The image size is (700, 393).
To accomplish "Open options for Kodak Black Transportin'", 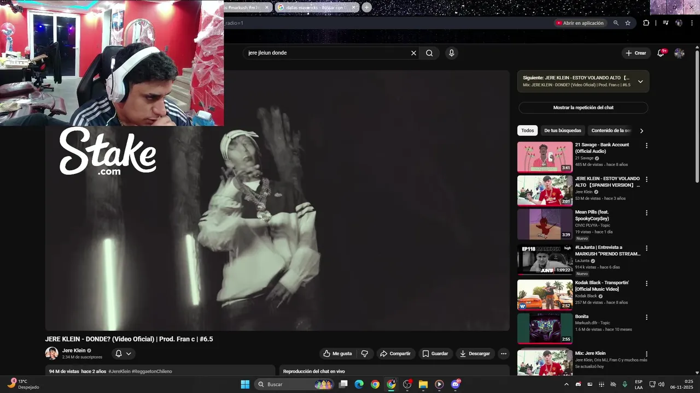I will pos(646,284).
